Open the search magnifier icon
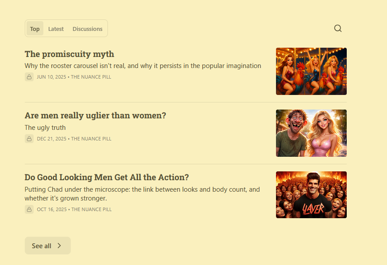The width and height of the screenshot is (387, 265). point(338,28)
